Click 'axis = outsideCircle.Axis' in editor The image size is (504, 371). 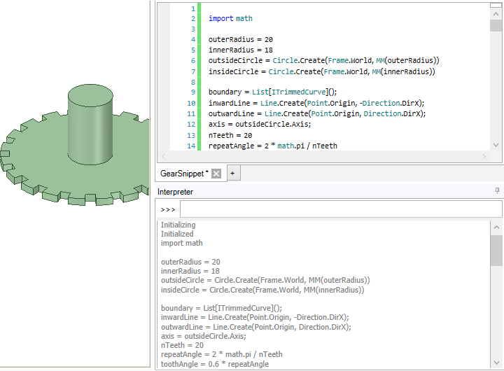point(260,125)
